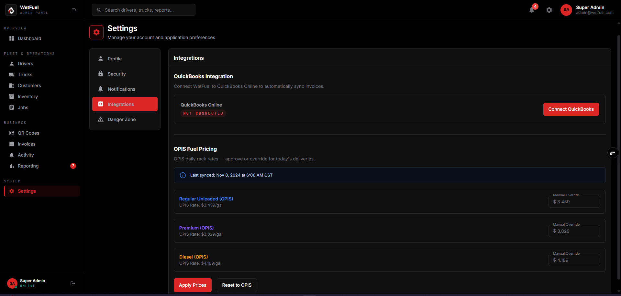
Task: Open Trucks from the sidebar
Action: tap(42, 75)
